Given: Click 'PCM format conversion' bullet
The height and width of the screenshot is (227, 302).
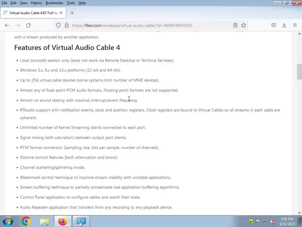Looking at the screenshot, I should [89, 148].
